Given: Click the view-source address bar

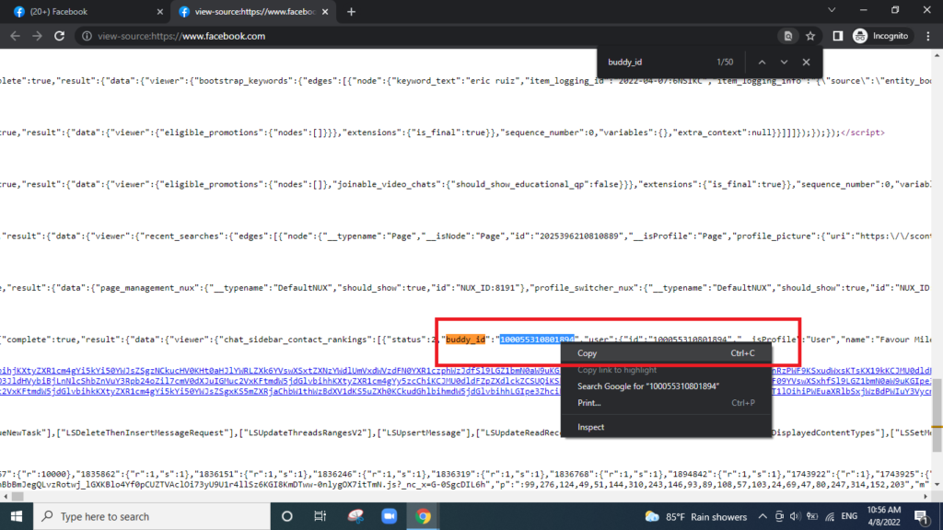Looking at the screenshot, I should pyautogui.click(x=414, y=36).
